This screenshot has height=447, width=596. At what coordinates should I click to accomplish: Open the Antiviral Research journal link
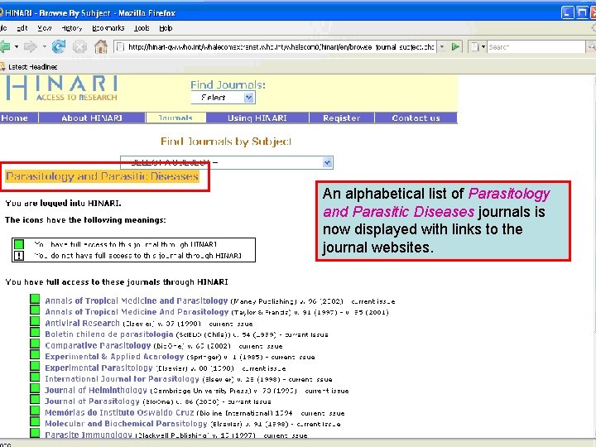coord(82,323)
